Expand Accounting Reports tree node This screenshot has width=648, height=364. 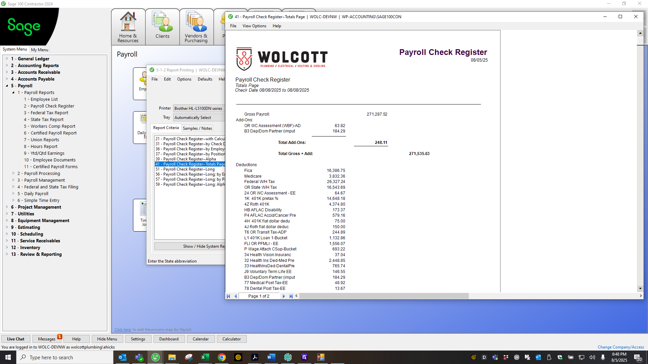coord(7,65)
